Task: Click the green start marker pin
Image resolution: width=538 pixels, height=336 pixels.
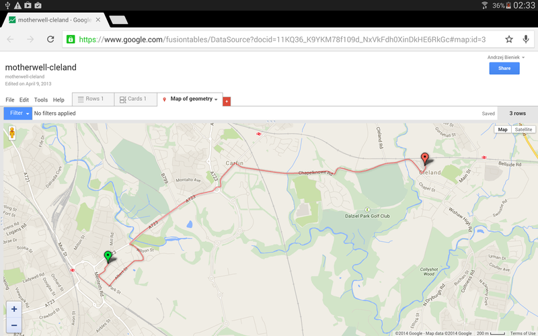Action: (x=108, y=257)
